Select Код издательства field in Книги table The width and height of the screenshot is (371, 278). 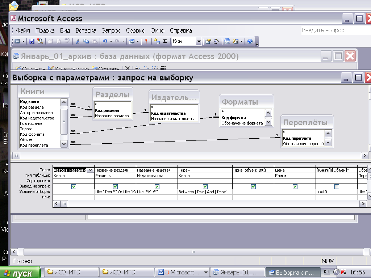click(x=37, y=118)
